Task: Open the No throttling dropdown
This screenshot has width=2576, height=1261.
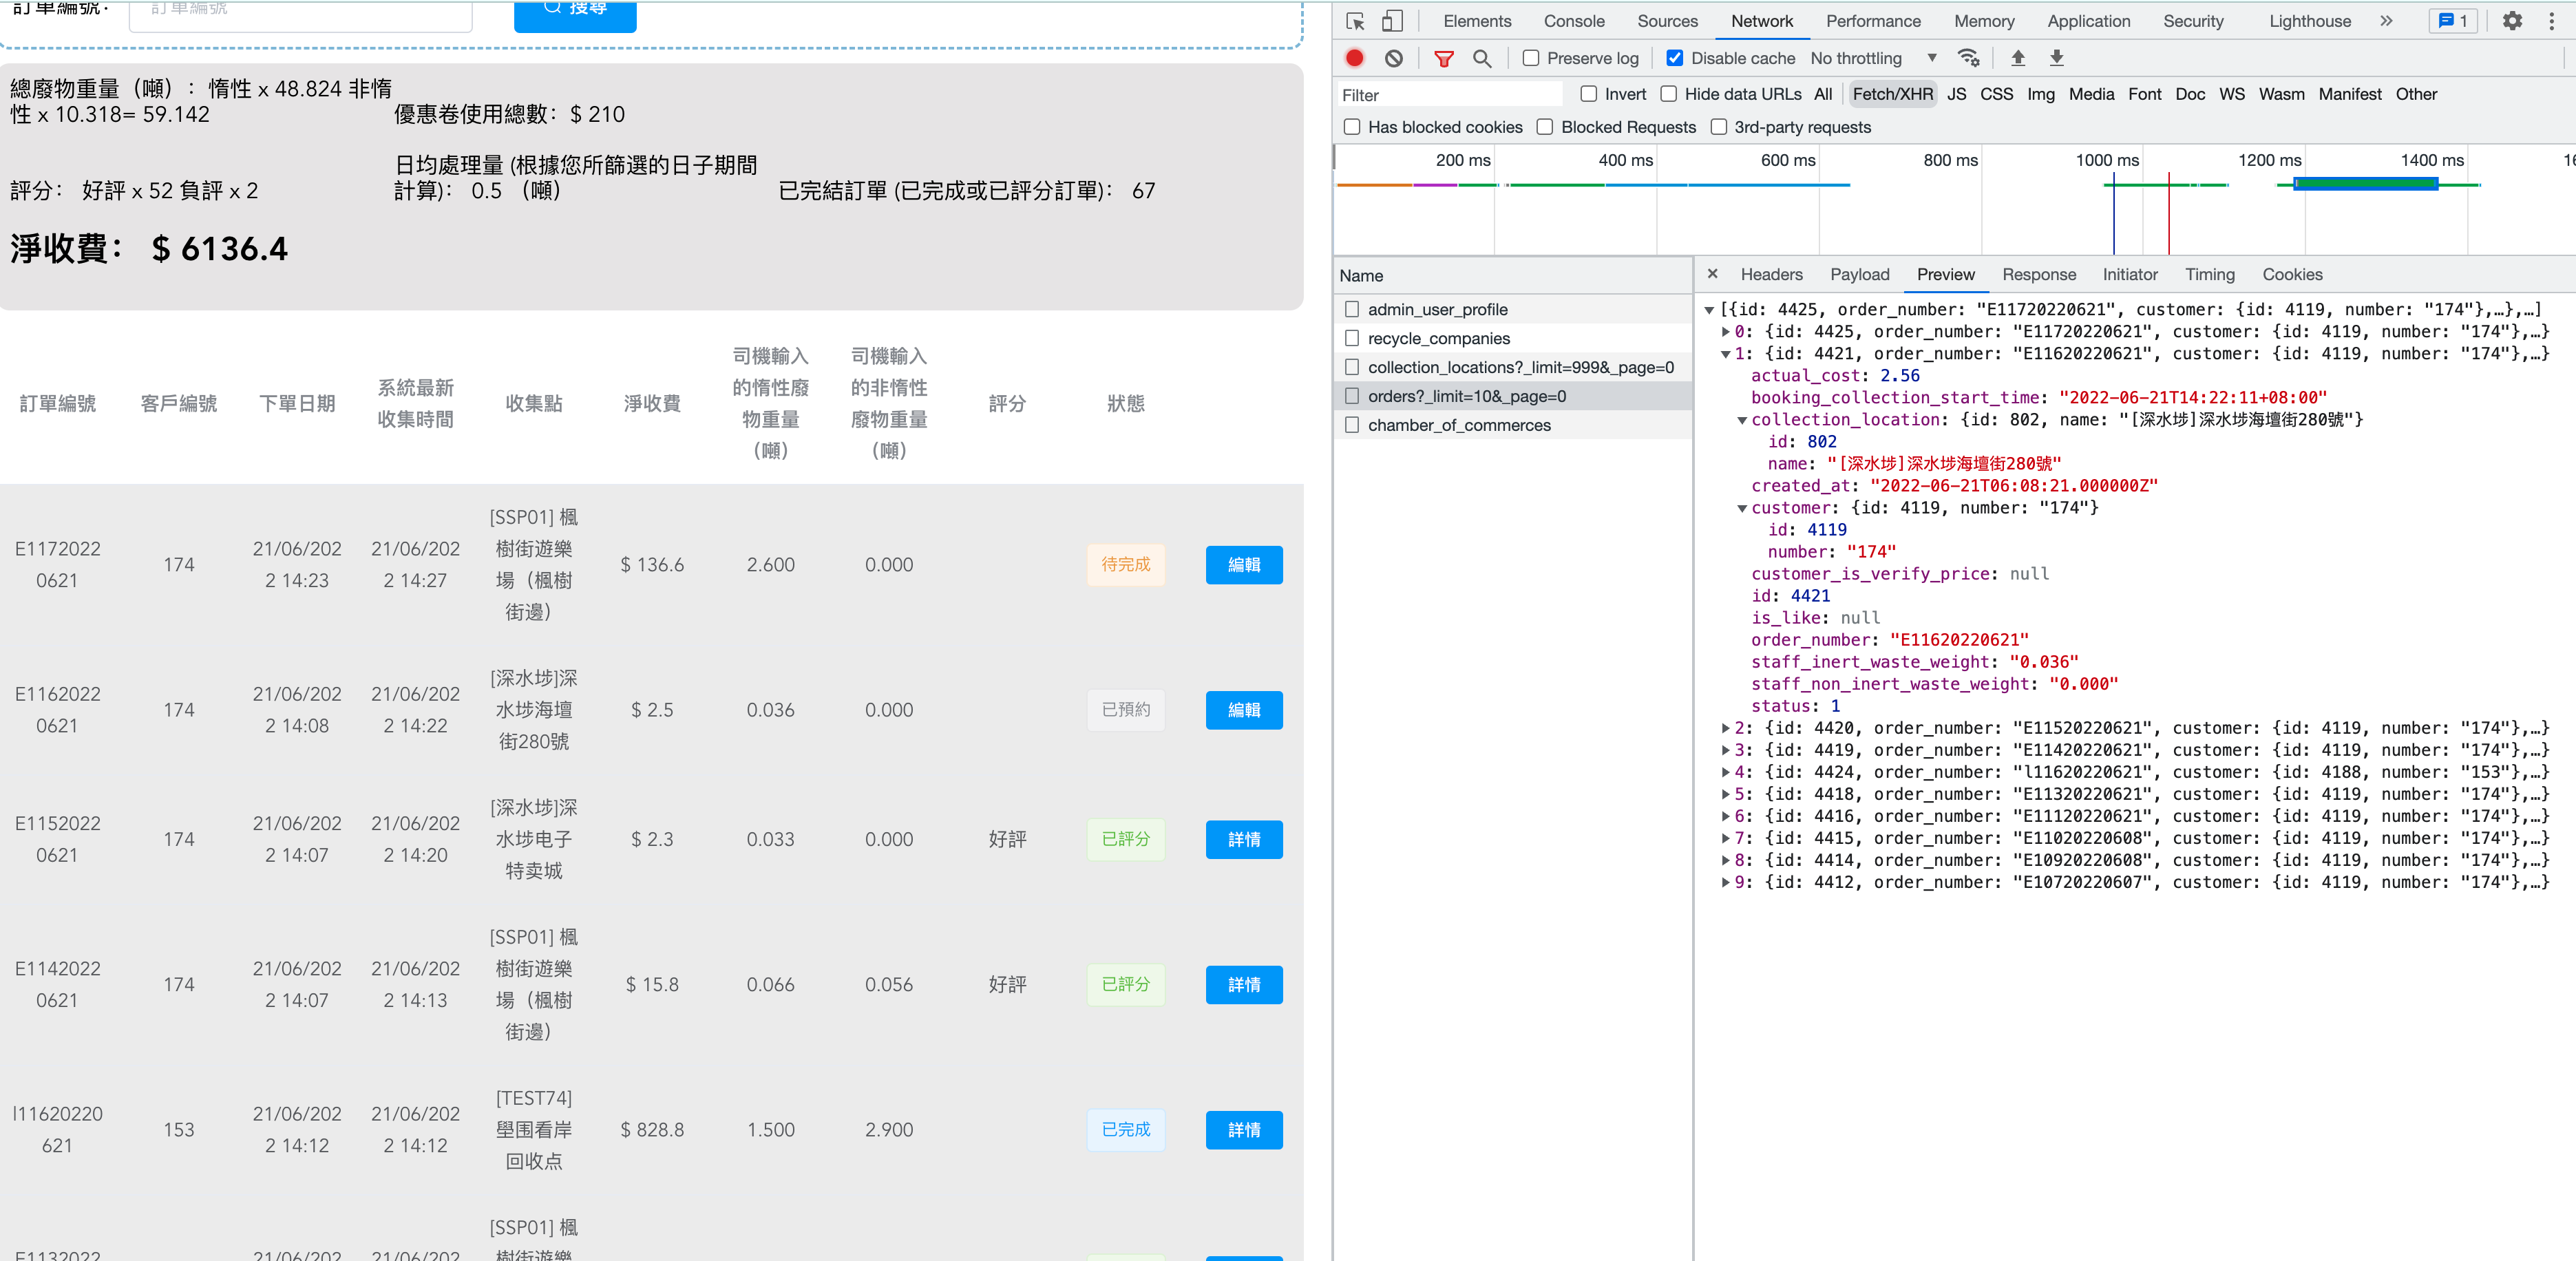Action: click(x=1875, y=58)
